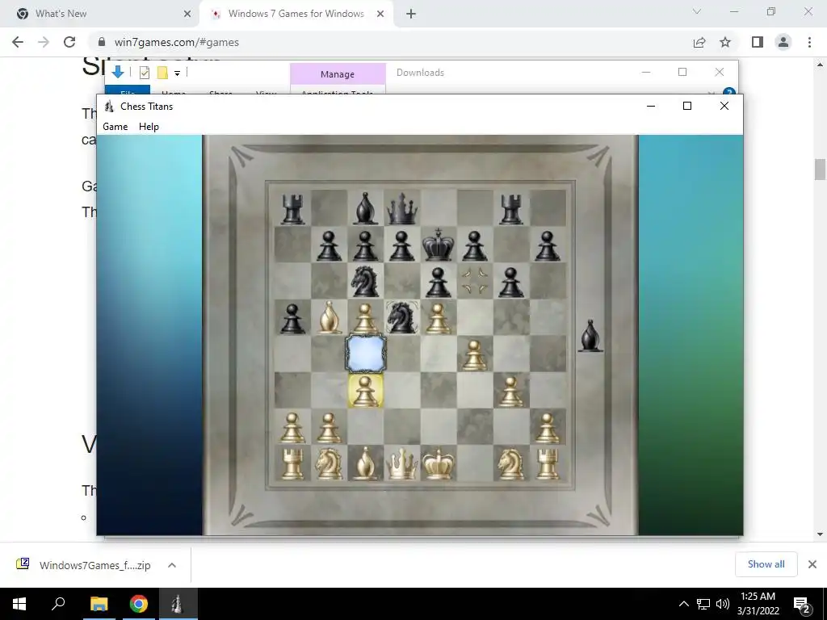The height and width of the screenshot is (620, 827).
Task: Click the Chess Titans taskbar icon
Action: point(178,604)
